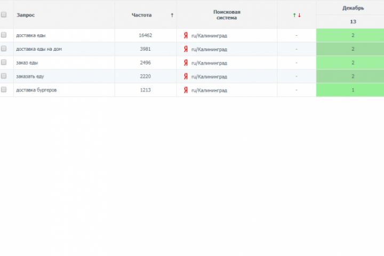Click the Поисковая система column header
The width and height of the screenshot is (384, 256).
[227, 15]
